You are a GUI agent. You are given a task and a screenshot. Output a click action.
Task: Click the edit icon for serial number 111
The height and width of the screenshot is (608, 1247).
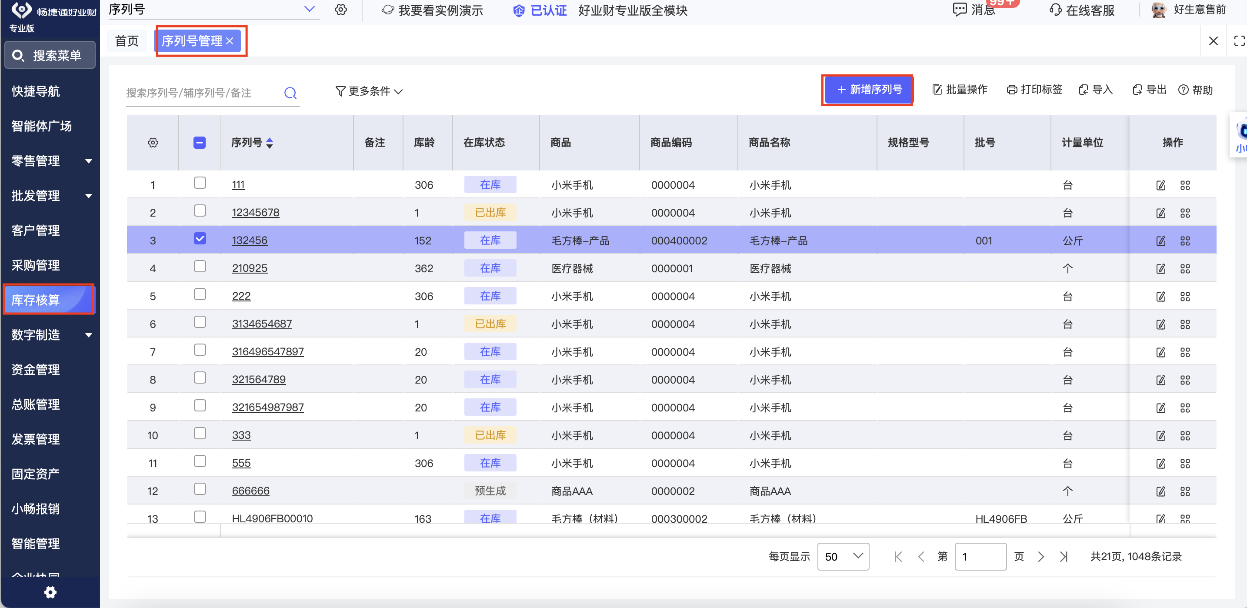point(1161,185)
